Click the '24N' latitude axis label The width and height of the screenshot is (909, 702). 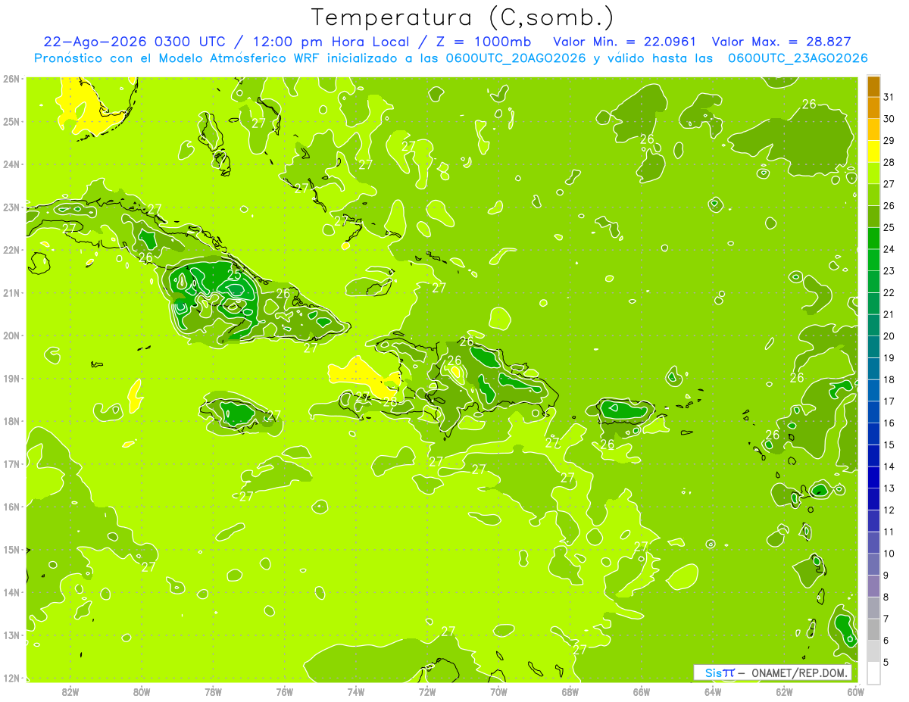pyautogui.click(x=11, y=164)
